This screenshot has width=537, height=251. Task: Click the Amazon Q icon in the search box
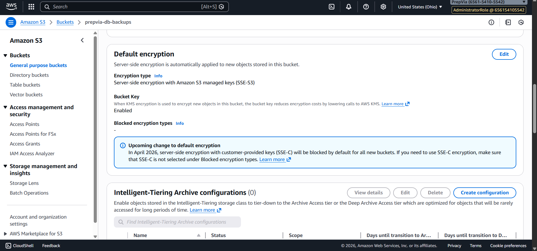(222, 7)
